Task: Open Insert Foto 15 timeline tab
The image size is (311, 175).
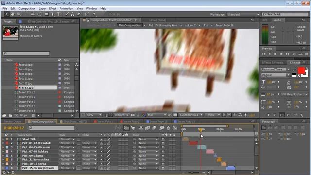Action: (x=158, y=122)
